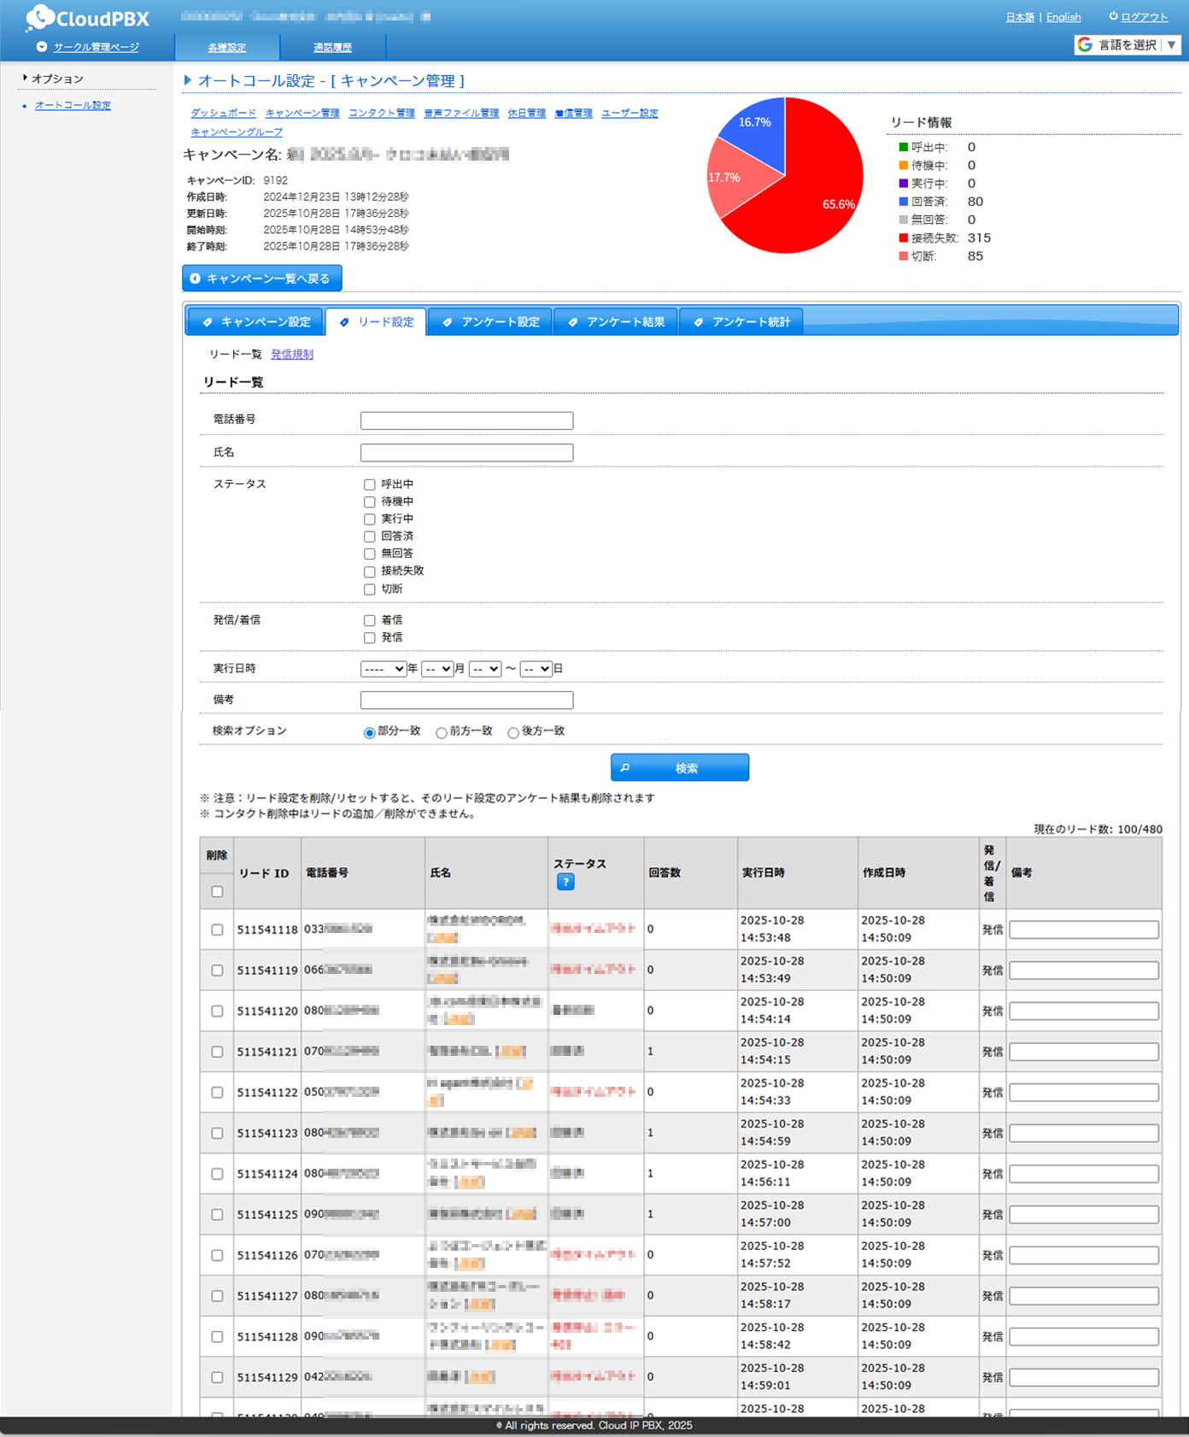This screenshot has height=1437, width=1189.
Task: Click the circle management page arrow icon
Action: 41,47
